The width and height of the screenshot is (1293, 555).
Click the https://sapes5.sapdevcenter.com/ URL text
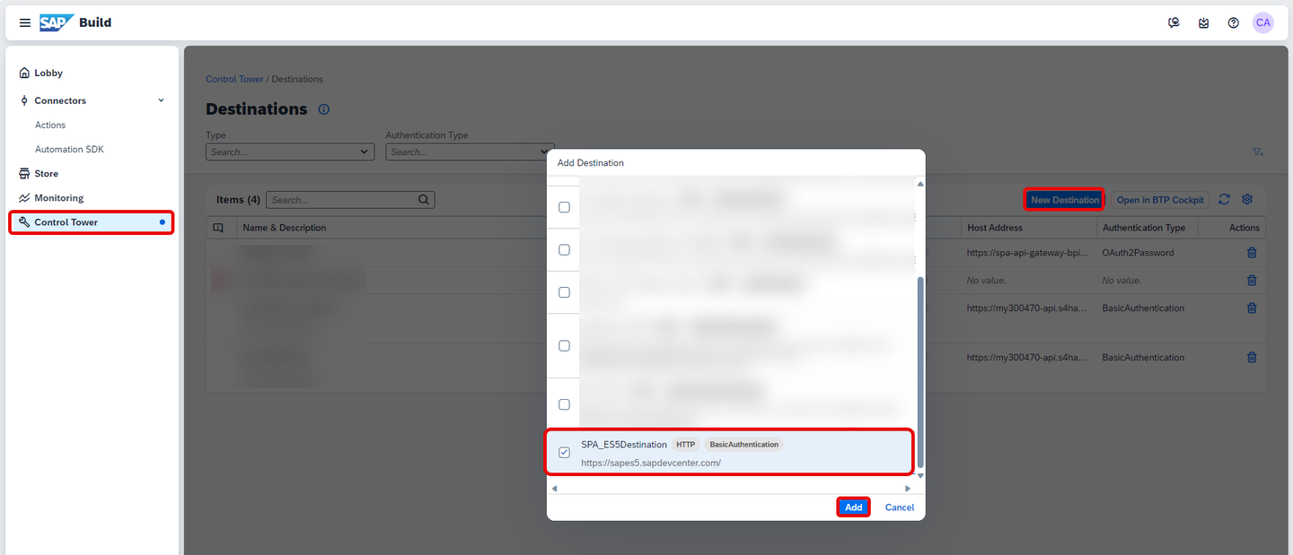click(650, 463)
